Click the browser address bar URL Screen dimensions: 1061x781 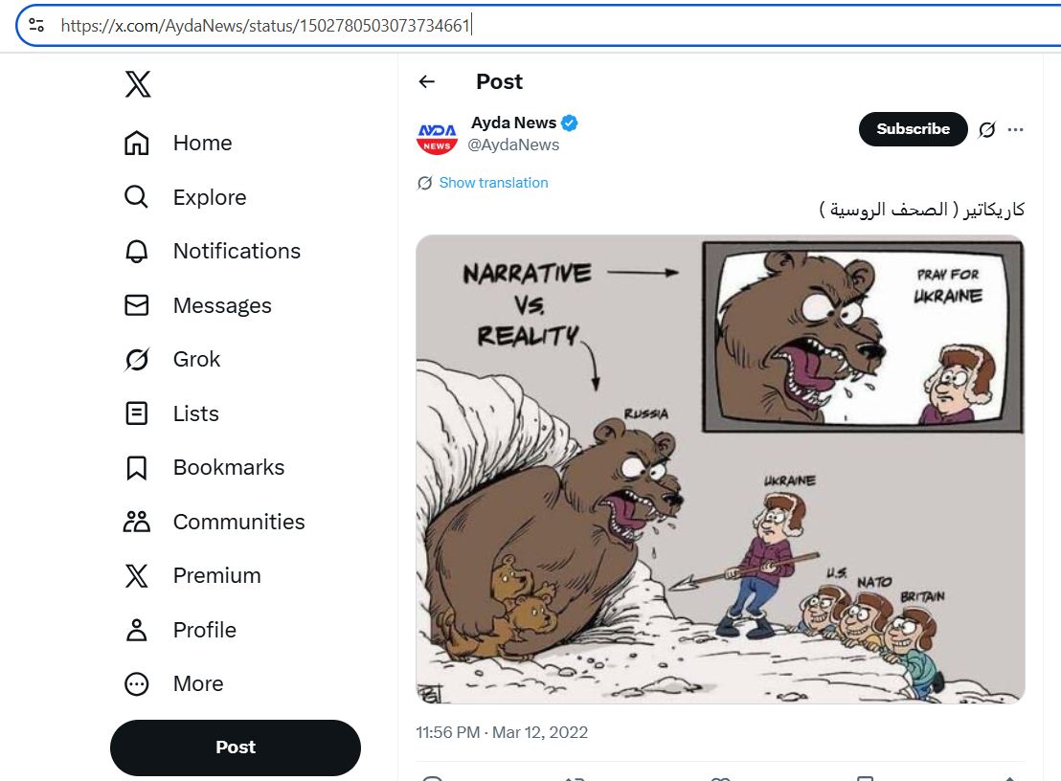pyautogui.click(x=265, y=26)
